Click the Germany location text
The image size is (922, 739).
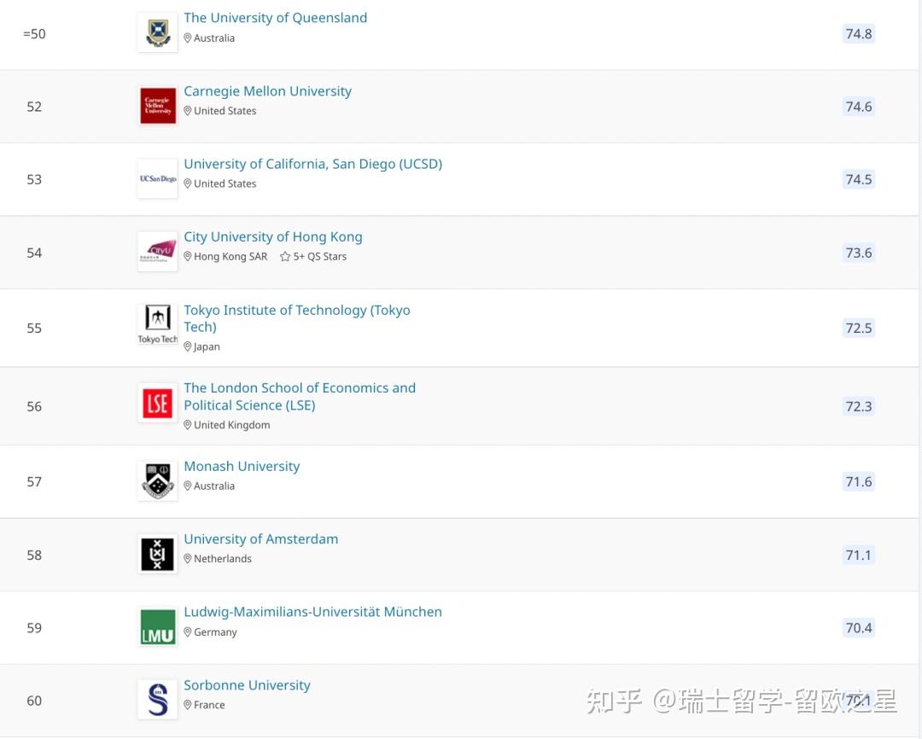pyautogui.click(x=215, y=632)
